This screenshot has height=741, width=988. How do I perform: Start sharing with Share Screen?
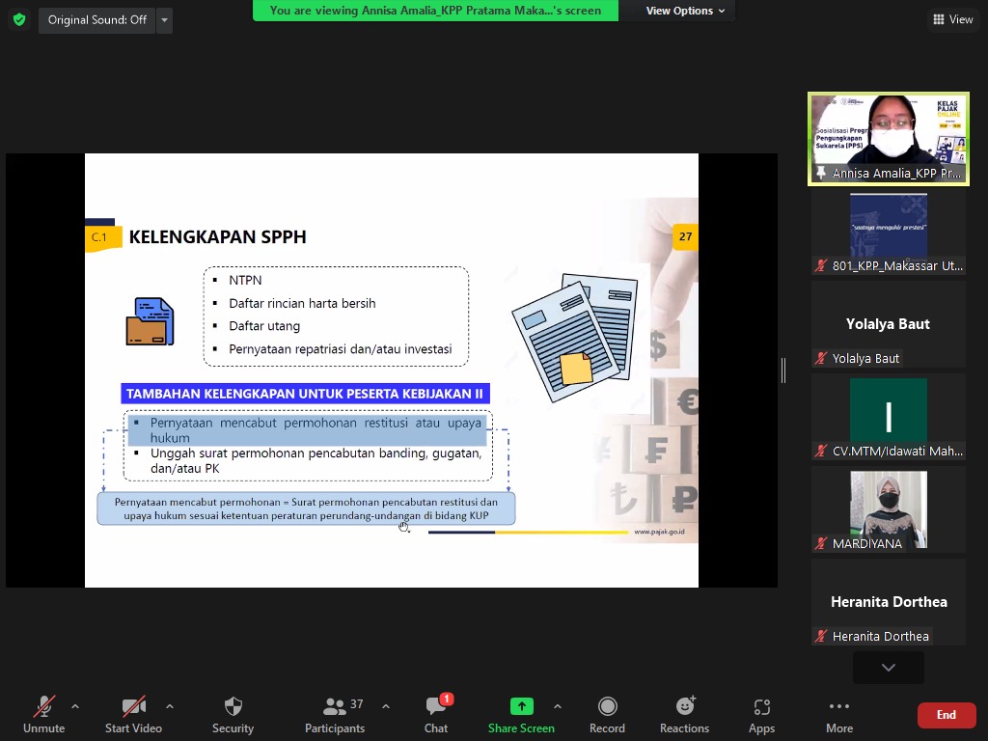521,715
